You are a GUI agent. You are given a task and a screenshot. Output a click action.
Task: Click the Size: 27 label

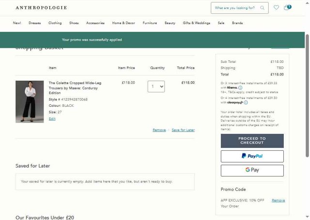pos(55,112)
